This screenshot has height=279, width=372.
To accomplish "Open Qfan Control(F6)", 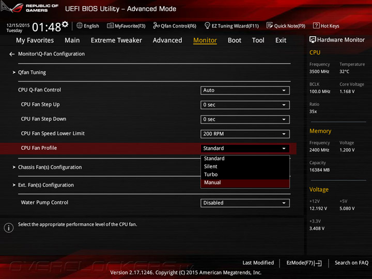I will pos(175,26).
